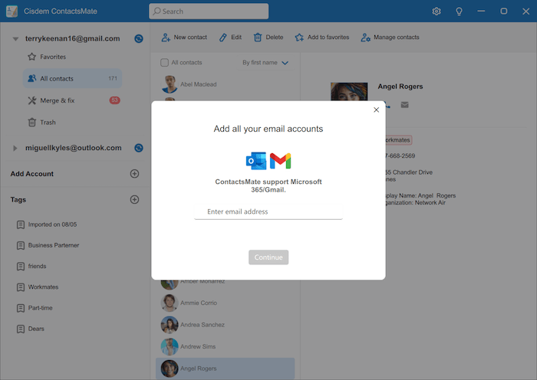537x380 pixels.
Task: Click sync icon beside terrykeenan16@gmail.com
Action: tap(138, 38)
